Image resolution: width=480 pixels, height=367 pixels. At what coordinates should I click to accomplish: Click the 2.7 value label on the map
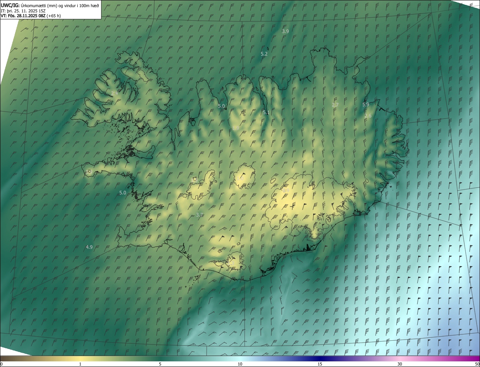(x=335, y=105)
